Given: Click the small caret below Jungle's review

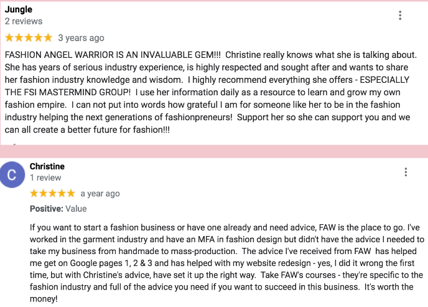Looking at the screenshot, I should click(14, 144).
